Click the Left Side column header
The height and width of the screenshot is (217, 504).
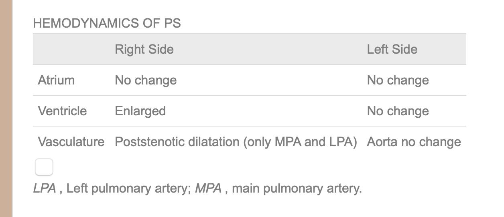(x=392, y=49)
